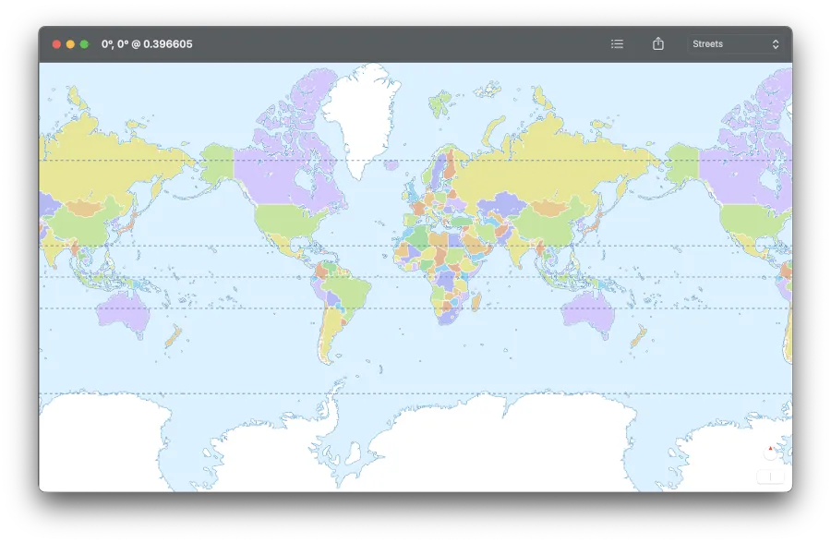Click on Antarctica's white landmass

click(x=415, y=452)
